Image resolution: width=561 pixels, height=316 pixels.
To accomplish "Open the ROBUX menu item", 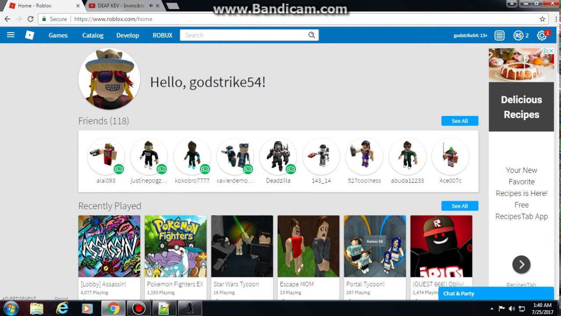I will [162, 35].
